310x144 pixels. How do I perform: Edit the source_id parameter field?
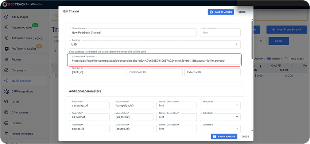(89, 128)
